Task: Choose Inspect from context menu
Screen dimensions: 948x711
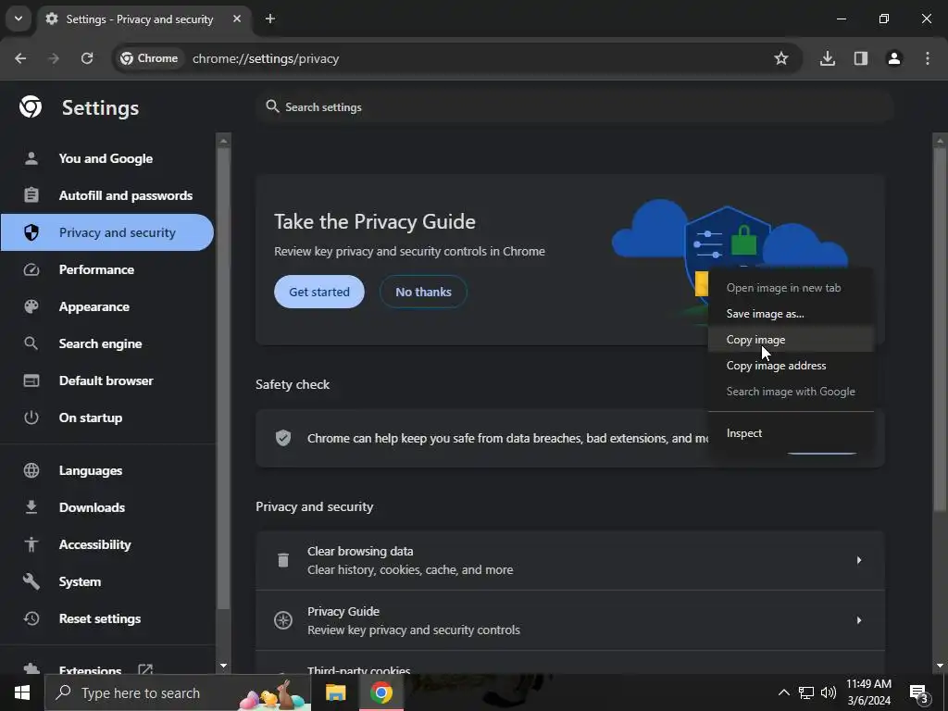Action: [x=791, y=433]
